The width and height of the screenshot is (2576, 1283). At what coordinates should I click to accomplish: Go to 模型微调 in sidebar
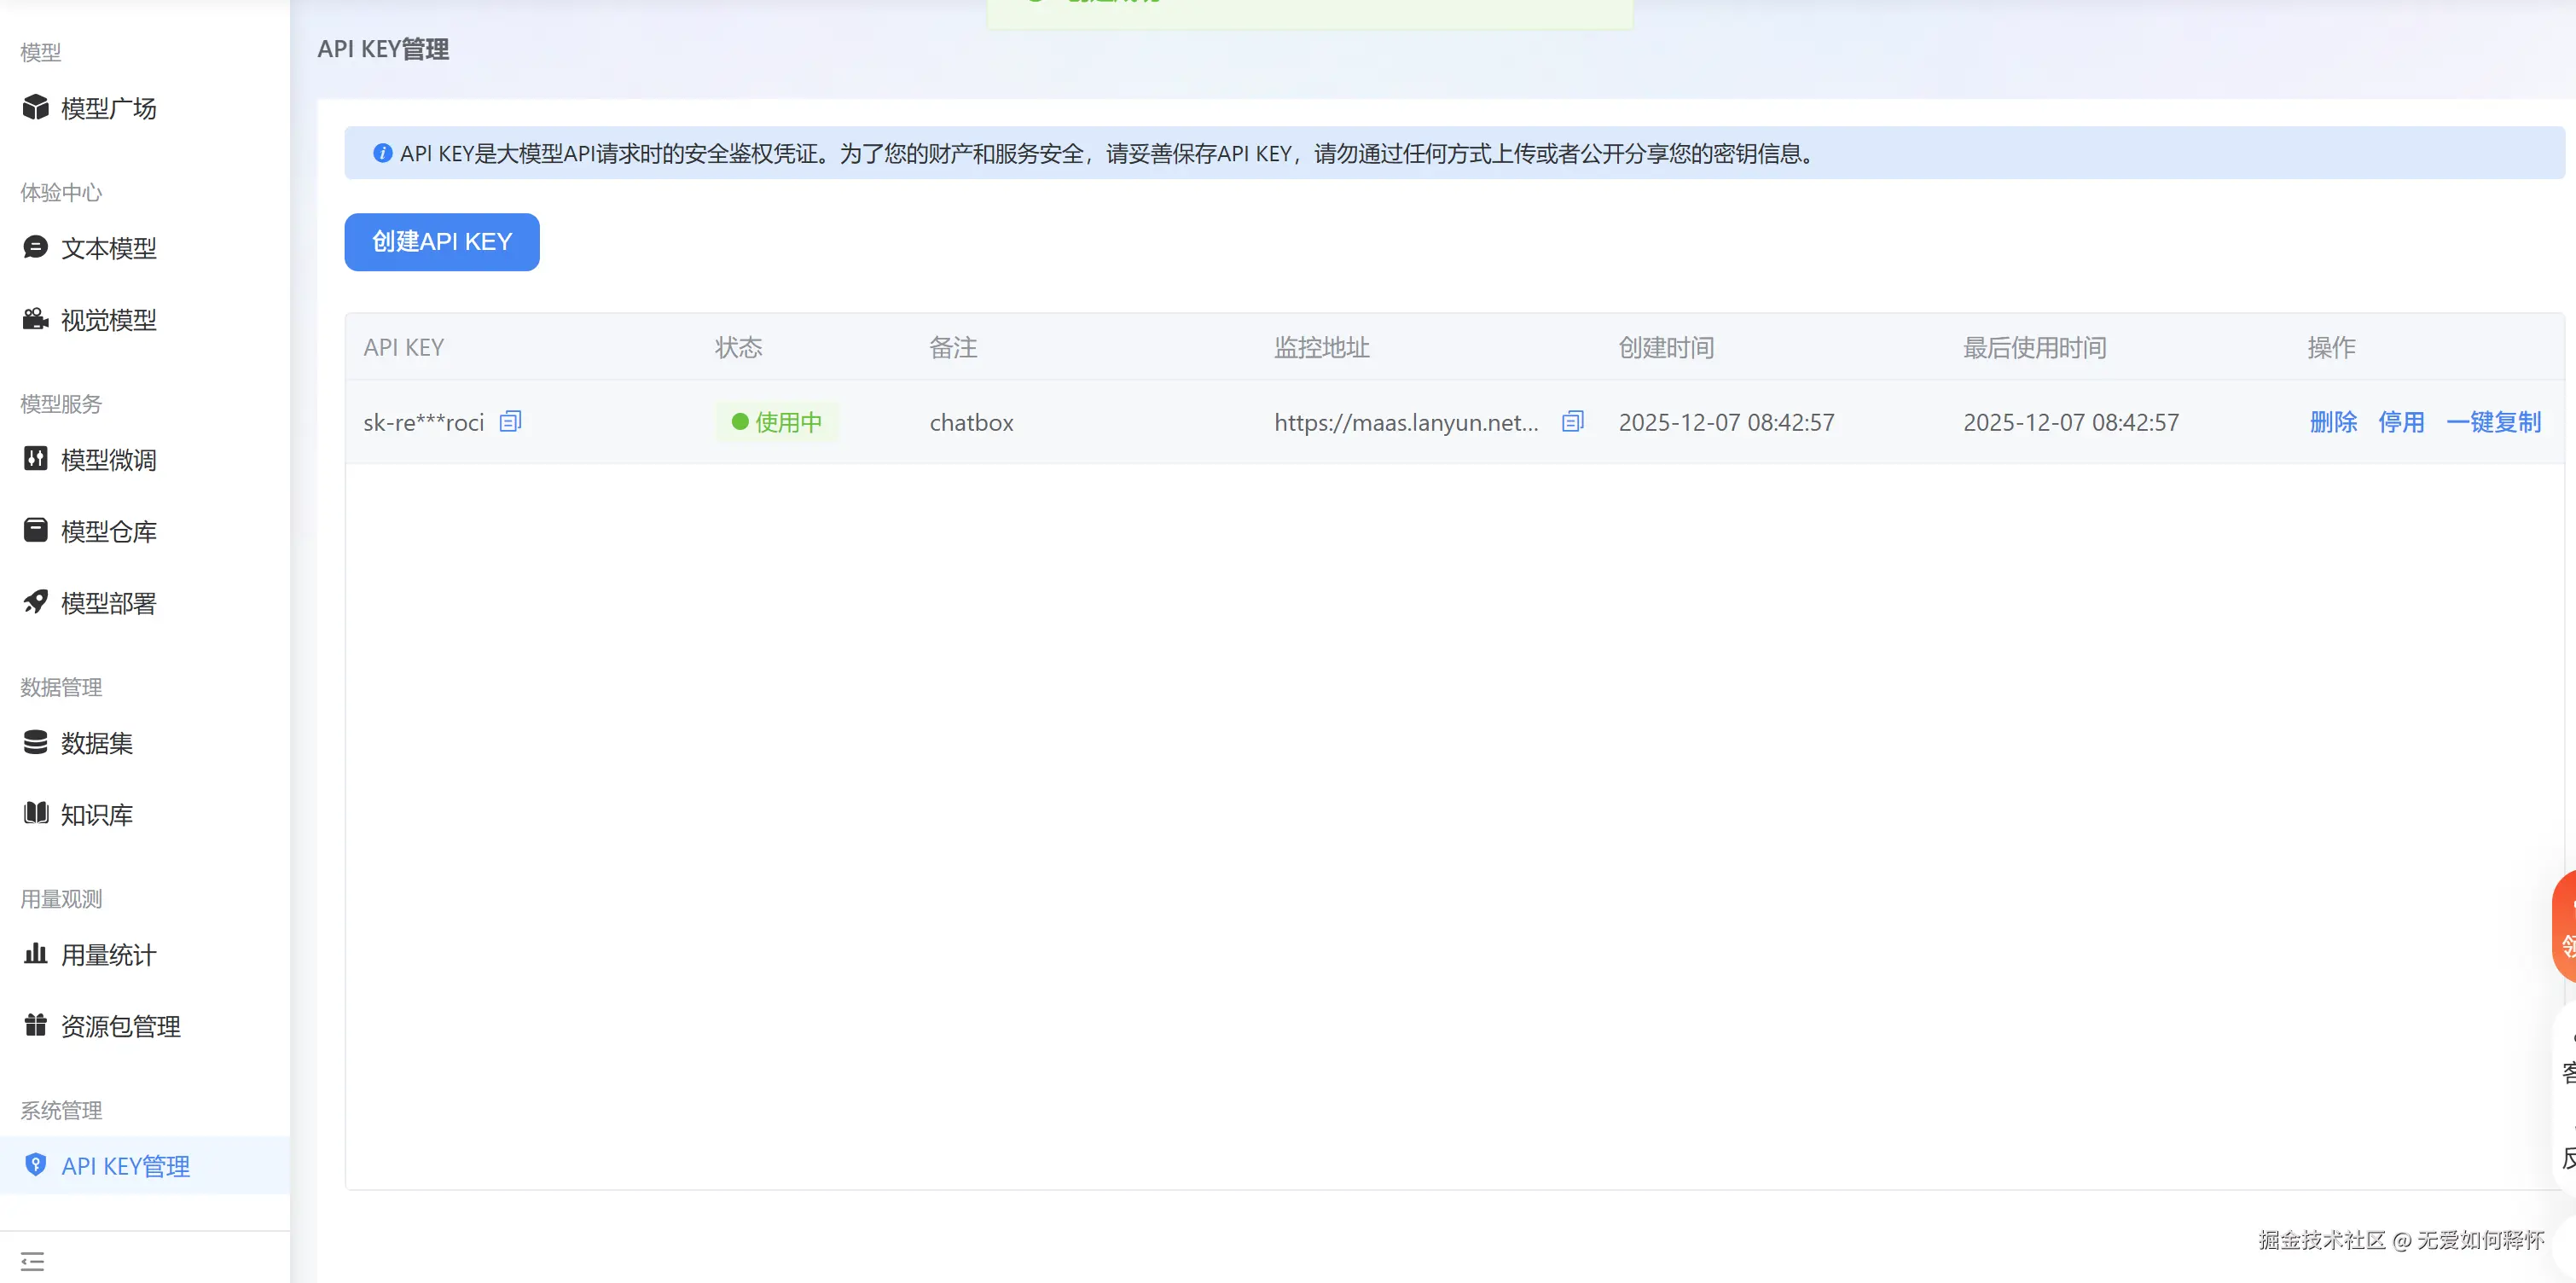pos(108,460)
